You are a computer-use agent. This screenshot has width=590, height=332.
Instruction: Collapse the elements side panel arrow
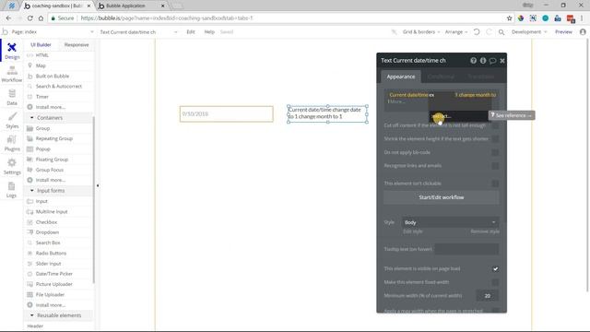click(x=98, y=185)
